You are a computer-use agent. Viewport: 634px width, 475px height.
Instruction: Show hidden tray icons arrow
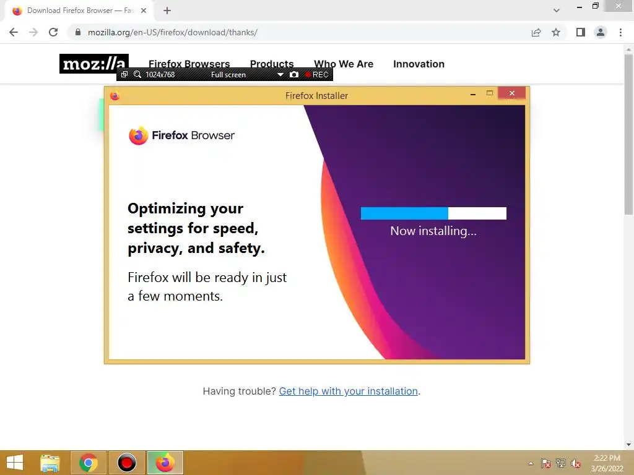(x=531, y=463)
